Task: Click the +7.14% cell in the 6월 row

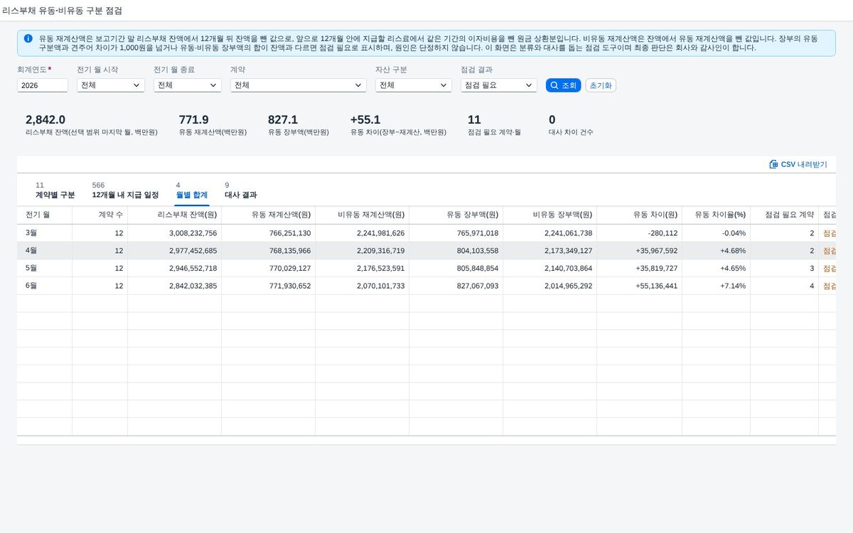Action: click(x=717, y=286)
